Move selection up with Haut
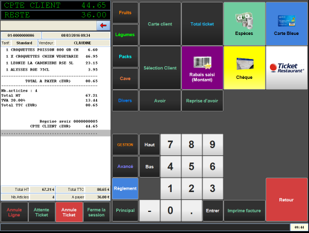Screen dimensions: 309x233 [149, 144]
